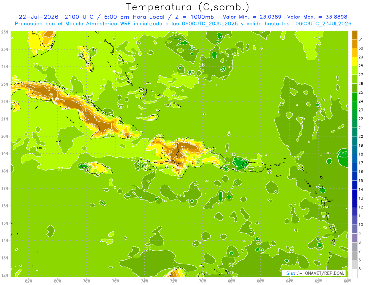Click the "74W" longitude axis label

pyautogui.click(x=144, y=281)
